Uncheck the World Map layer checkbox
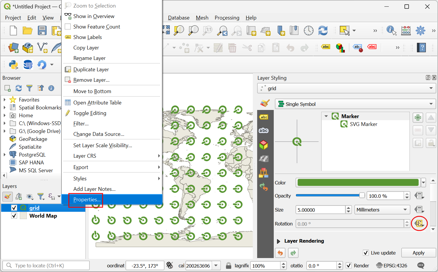 click(x=14, y=216)
